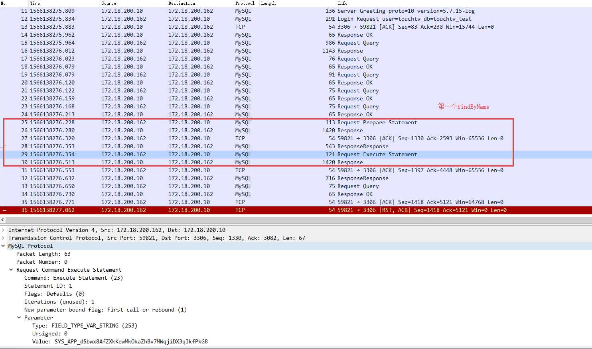This screenshot has height=349, width=592.
Task: Select the Value: SYS_APP_ parameter field
Action: click(120, 341)
